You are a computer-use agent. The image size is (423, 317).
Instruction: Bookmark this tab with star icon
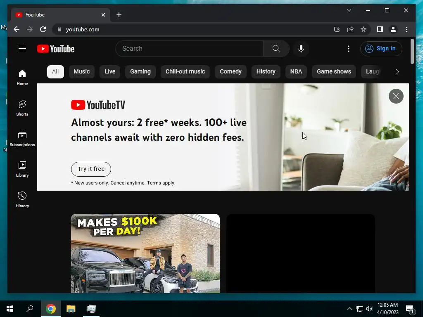(x=364, y=29)
